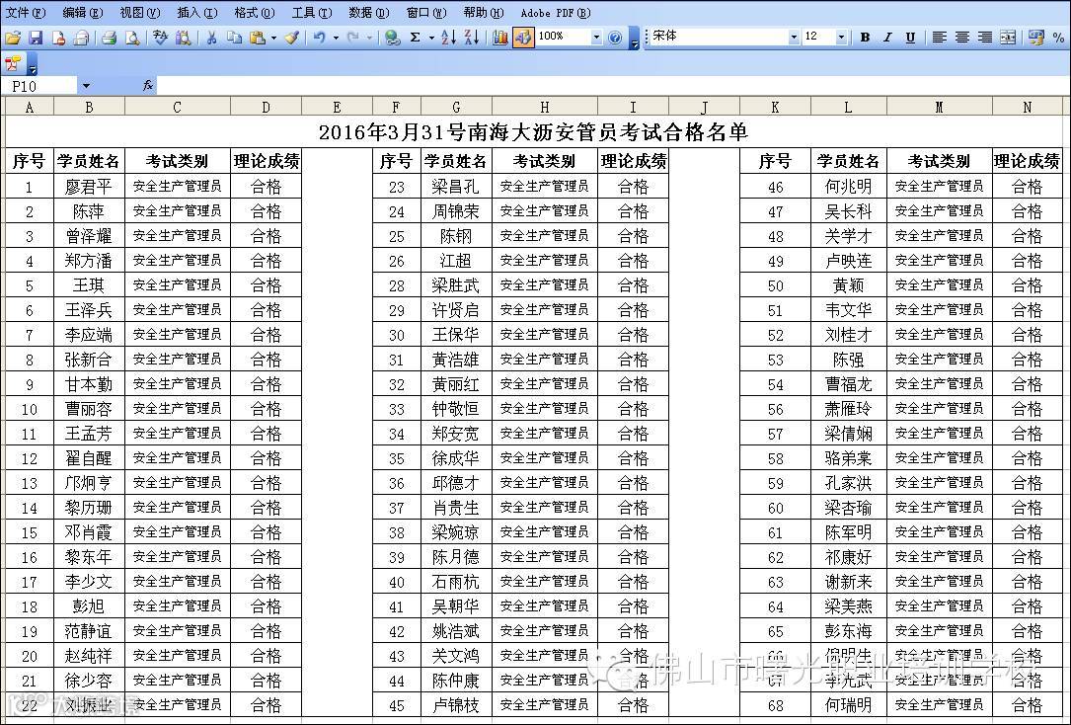This screenshot has height=725, width=1071.
Task: Save the workbook with the floppy icon
Action: tap(36, 39)
